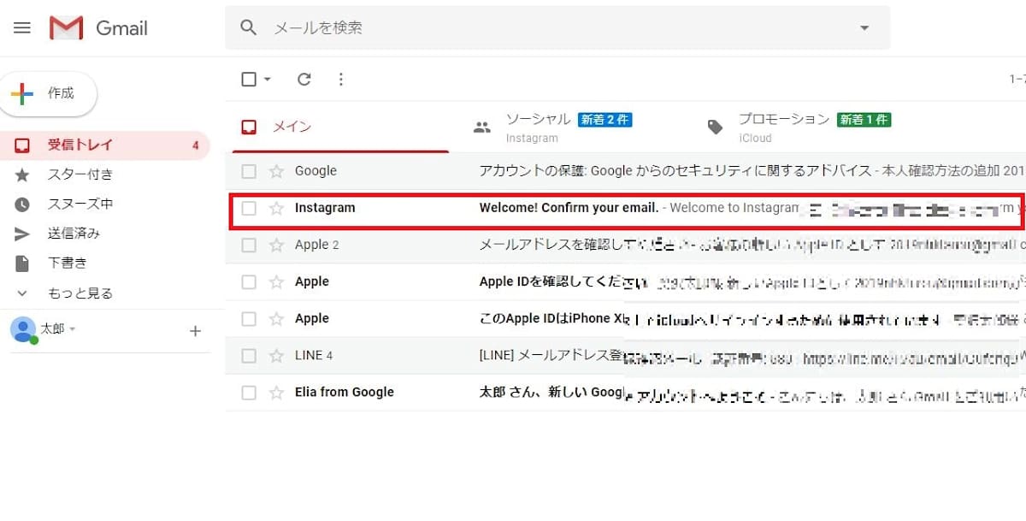Select the Apple IDを確認 mail checkbox
The image size is (1026, 521).
[249, 281]
